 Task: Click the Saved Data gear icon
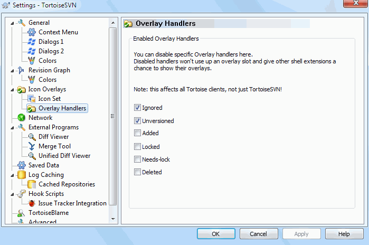pos(22,165)
